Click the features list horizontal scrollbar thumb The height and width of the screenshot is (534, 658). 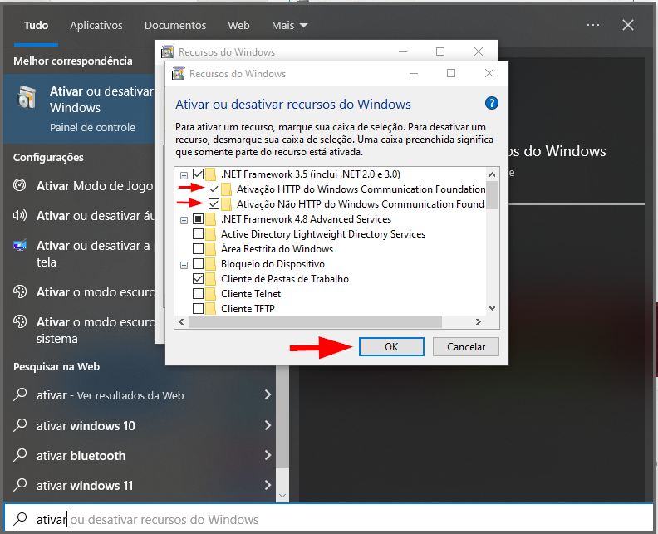(315, 322)
